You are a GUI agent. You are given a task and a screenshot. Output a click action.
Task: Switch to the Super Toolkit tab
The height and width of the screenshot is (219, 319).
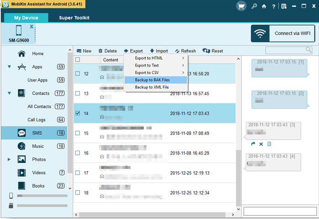point(74,18)
